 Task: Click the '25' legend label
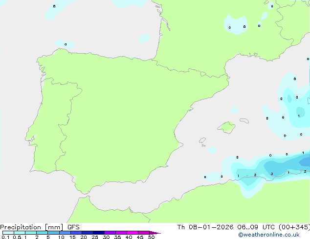(x=95, y=237)
